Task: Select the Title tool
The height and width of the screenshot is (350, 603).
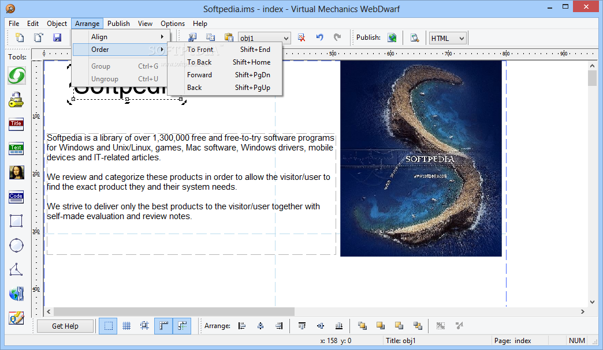Action: point(17,125)
